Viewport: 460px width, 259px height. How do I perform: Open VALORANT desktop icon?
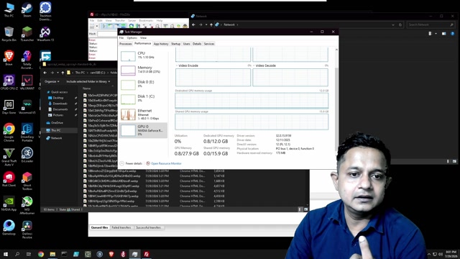click(27, 82)
